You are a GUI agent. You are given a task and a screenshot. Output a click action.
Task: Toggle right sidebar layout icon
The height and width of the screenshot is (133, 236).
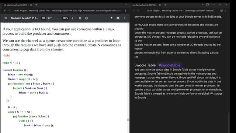point(208,5)
